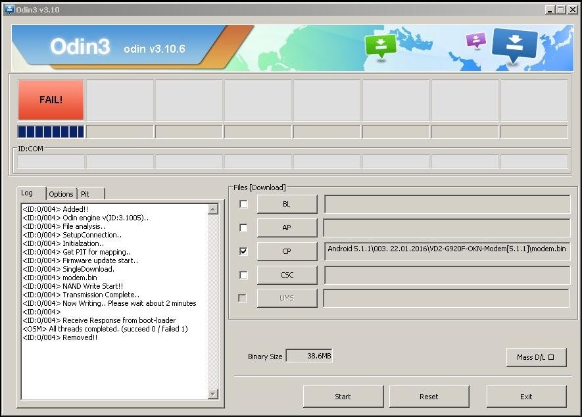Click log line "modem.bin"
This screenshot has height=417, width=582.
60,278
